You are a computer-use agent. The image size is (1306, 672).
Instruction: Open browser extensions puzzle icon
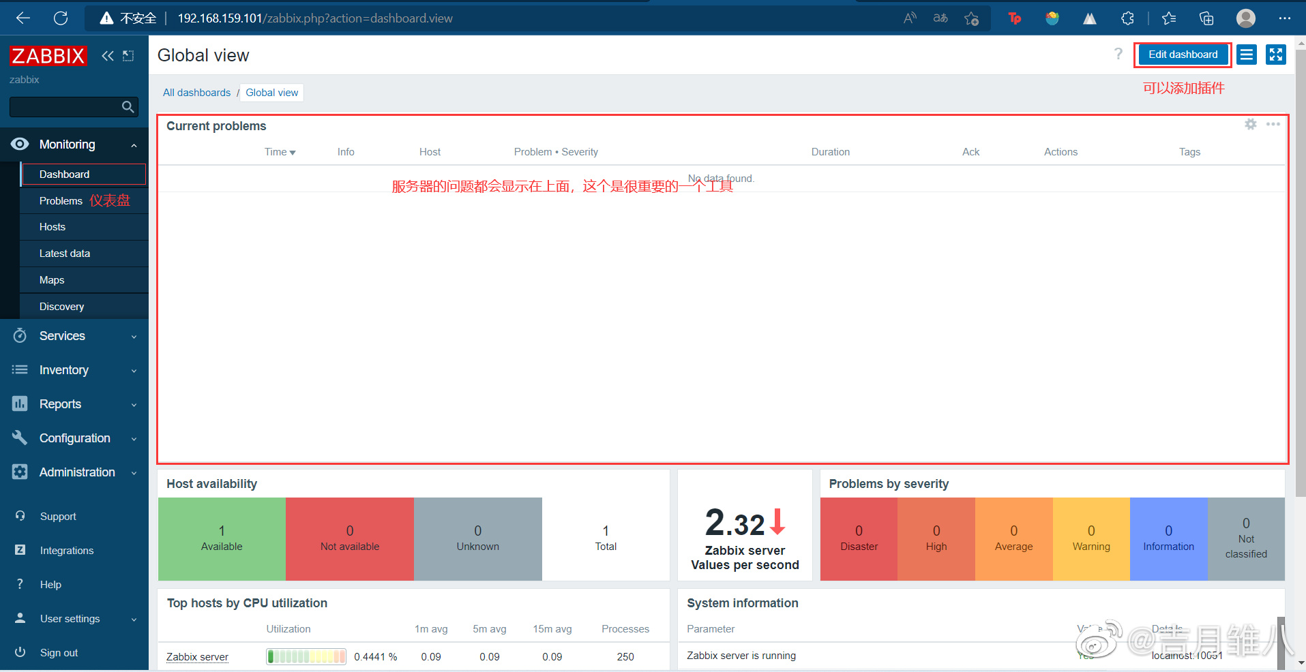[1127, 18]
